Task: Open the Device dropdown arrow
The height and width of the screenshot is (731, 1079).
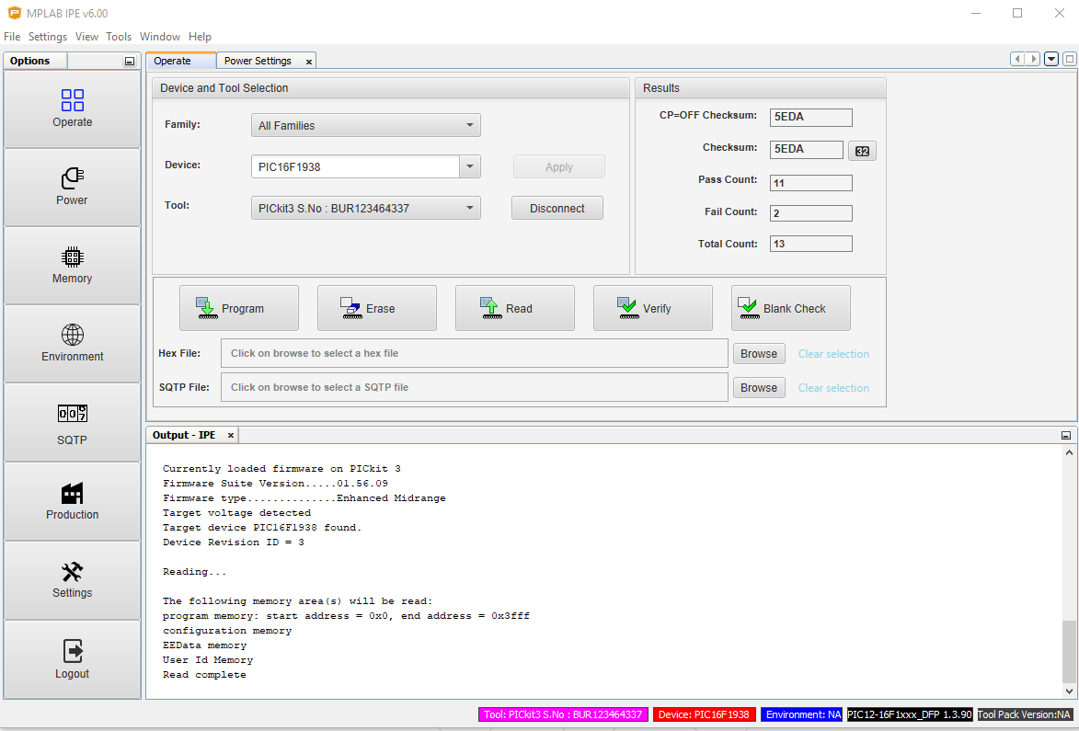Action: click(x=470, y=166)
